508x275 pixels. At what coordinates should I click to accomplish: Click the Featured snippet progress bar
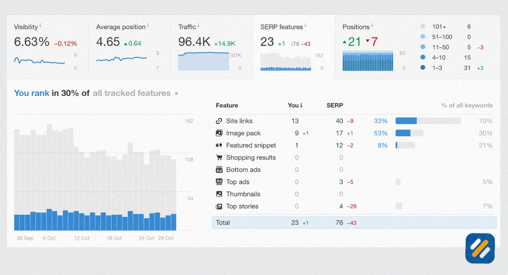pyautogui.click(x=405, y=145)
